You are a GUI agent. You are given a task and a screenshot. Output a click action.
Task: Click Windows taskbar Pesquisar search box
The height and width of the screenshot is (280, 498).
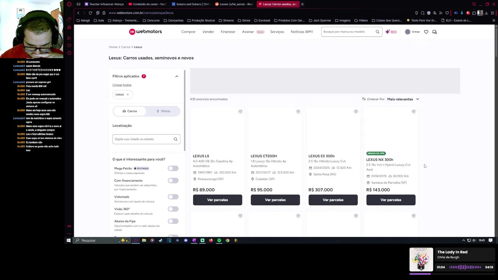tap(102, 240)
